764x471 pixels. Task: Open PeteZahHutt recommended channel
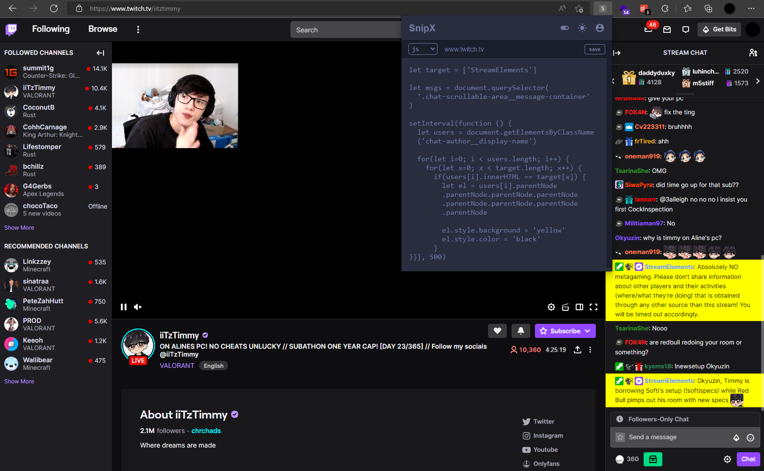56,305
